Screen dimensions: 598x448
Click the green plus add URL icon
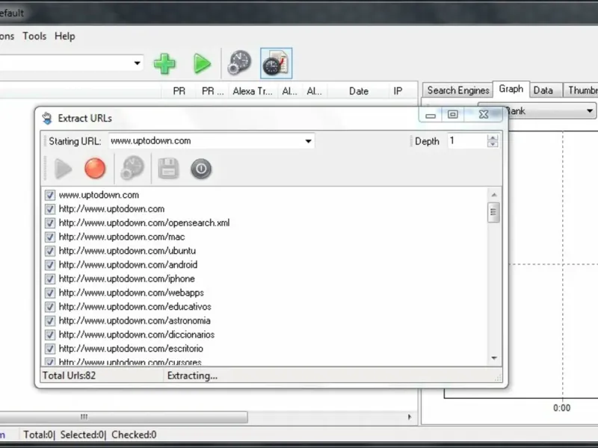tap(164, 63)
